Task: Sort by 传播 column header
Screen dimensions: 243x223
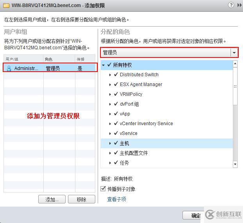Action: click(x=85, y=59)
